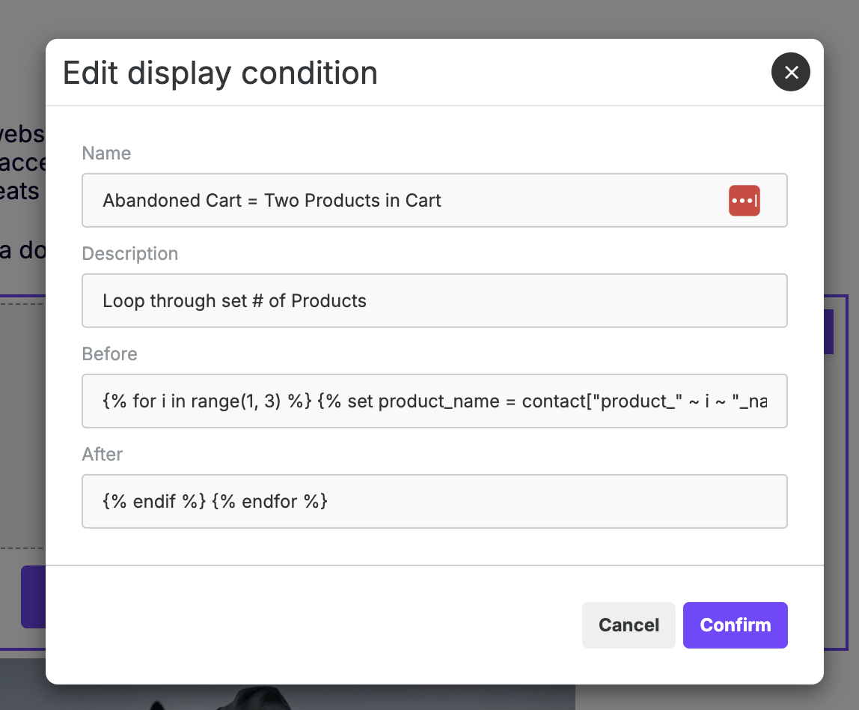Dismiss the dialog with the X button

pyautogui.click(x=790, y=72)
